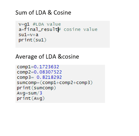
Task: Click the '# cosine value' comment text
Action: click(78, 29)
